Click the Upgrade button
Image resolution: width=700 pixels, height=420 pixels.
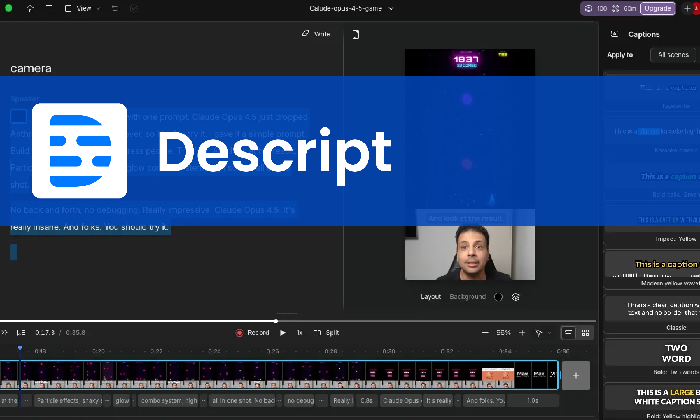click(657, 8)
